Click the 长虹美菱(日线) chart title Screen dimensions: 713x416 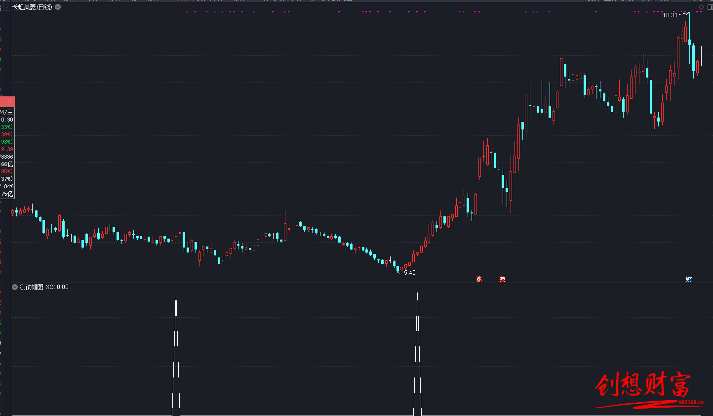click(x=32, y=7)
